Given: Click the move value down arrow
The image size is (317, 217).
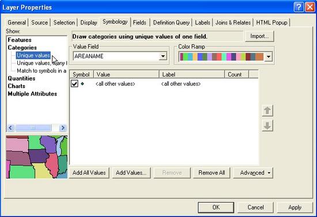Looking at the screenshot, I should [x=267, y=125].
